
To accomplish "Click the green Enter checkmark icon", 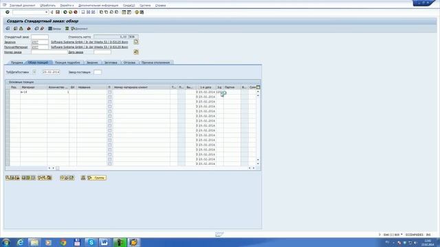I will 8,12.
